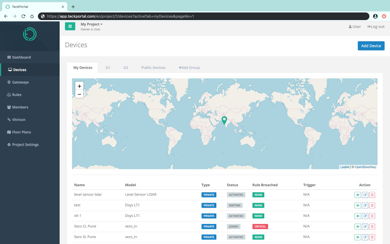View the Sezo SL Pune device
Image resolution: width=390 pixels, height=244 pixels.
(357, 237)
